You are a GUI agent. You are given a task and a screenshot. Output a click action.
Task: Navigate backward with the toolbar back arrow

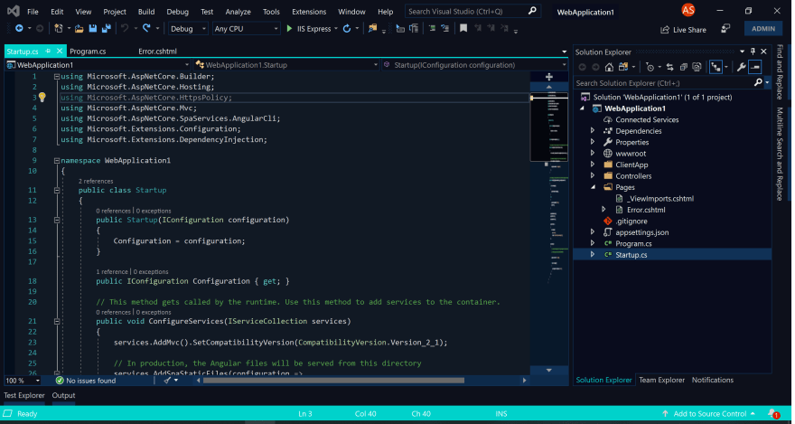coord(19,29)
